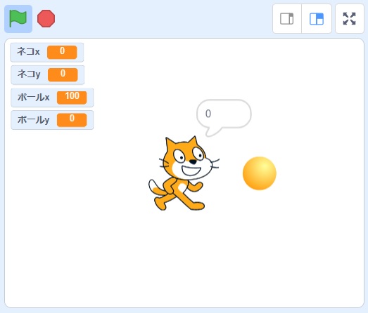The image size is (368, 313).
Task: Click the ネコx value 0
Action: (x=62, y=52)
